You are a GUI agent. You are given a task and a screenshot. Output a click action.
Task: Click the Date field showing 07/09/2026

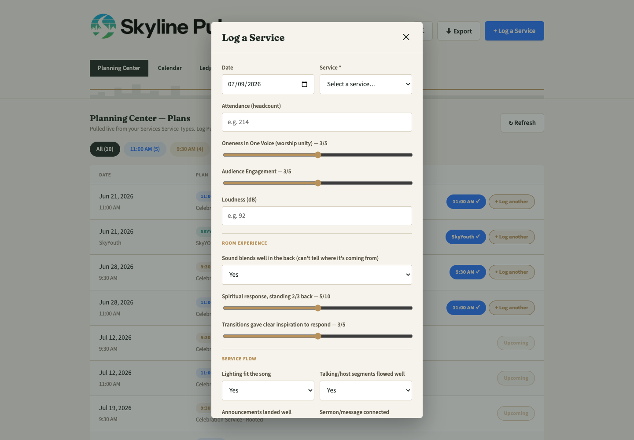pyautogui.click(x=268, y=84)
